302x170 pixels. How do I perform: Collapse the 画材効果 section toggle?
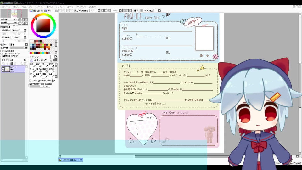[x=2, y=27]
